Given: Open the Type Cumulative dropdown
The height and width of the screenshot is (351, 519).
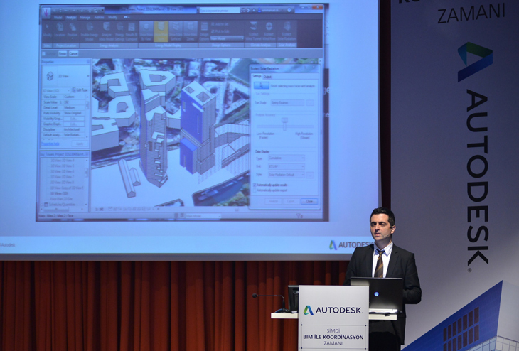Looking at the screenshot, I should 287,158.
